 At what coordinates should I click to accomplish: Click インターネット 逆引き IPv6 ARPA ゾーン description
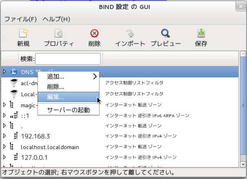tap(147, 116)
